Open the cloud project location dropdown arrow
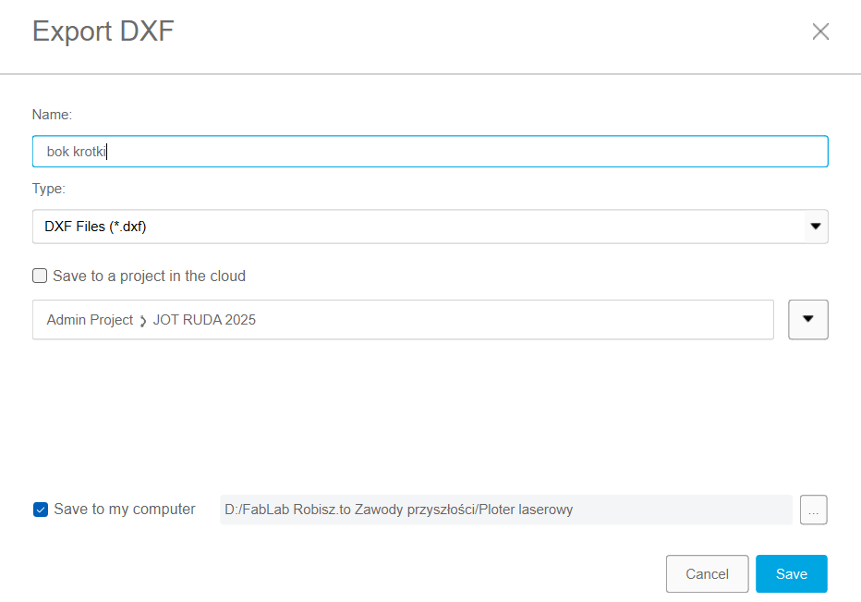Screen dimensions: 861x602 [807, 319]
